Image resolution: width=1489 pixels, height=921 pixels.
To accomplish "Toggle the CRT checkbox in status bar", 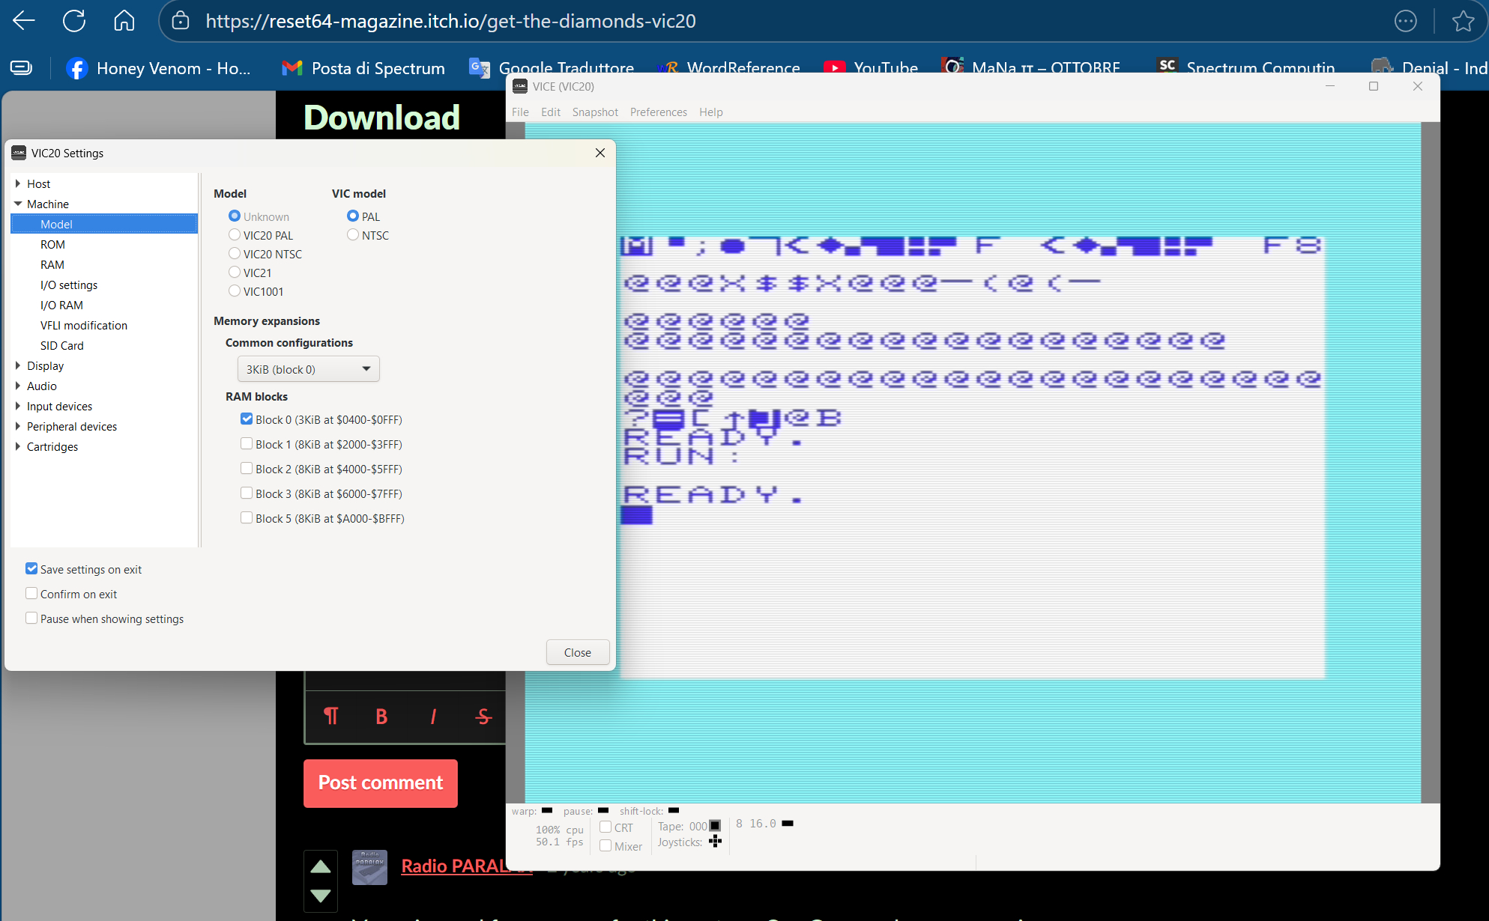I will tap(605, 827).
